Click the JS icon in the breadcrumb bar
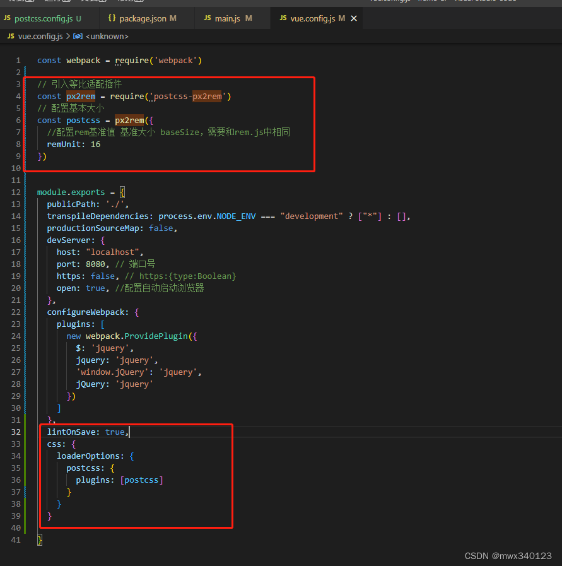562x566 pixels. pyautogui.click(x=10, y=37)
